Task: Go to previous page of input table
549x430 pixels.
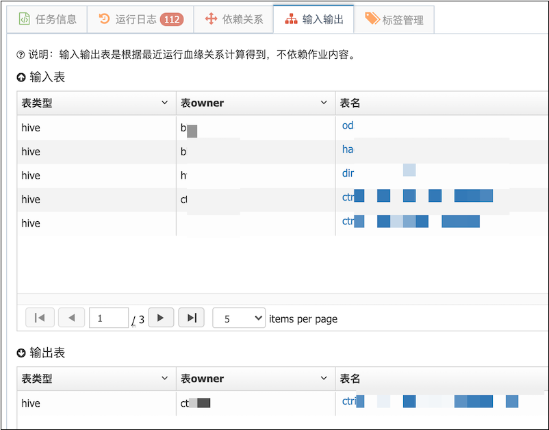Action: click(x=71, y=318)
